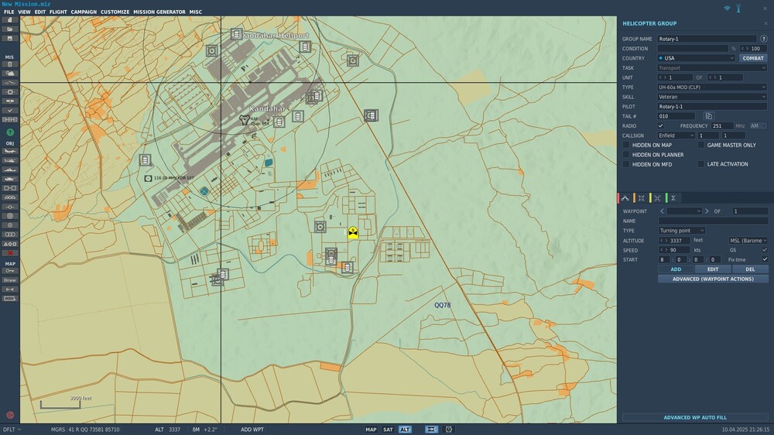The width and height of the screenshot is (774, 435).
Task: Open the TYPE dropdown UH-60a MOD
Action: click(x=712, y=87)
